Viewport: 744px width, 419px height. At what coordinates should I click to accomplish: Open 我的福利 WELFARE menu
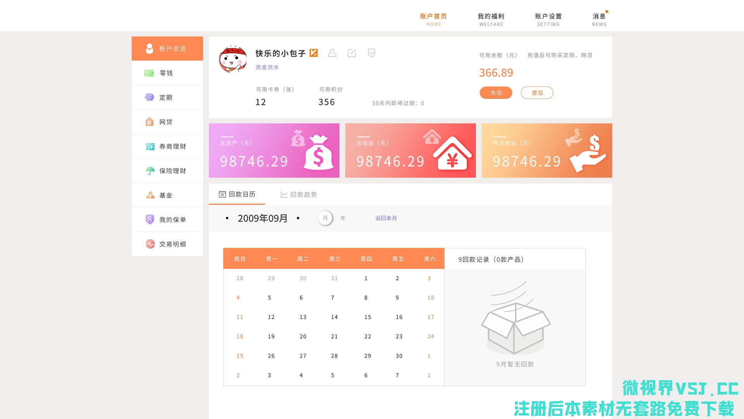[491, 19]
